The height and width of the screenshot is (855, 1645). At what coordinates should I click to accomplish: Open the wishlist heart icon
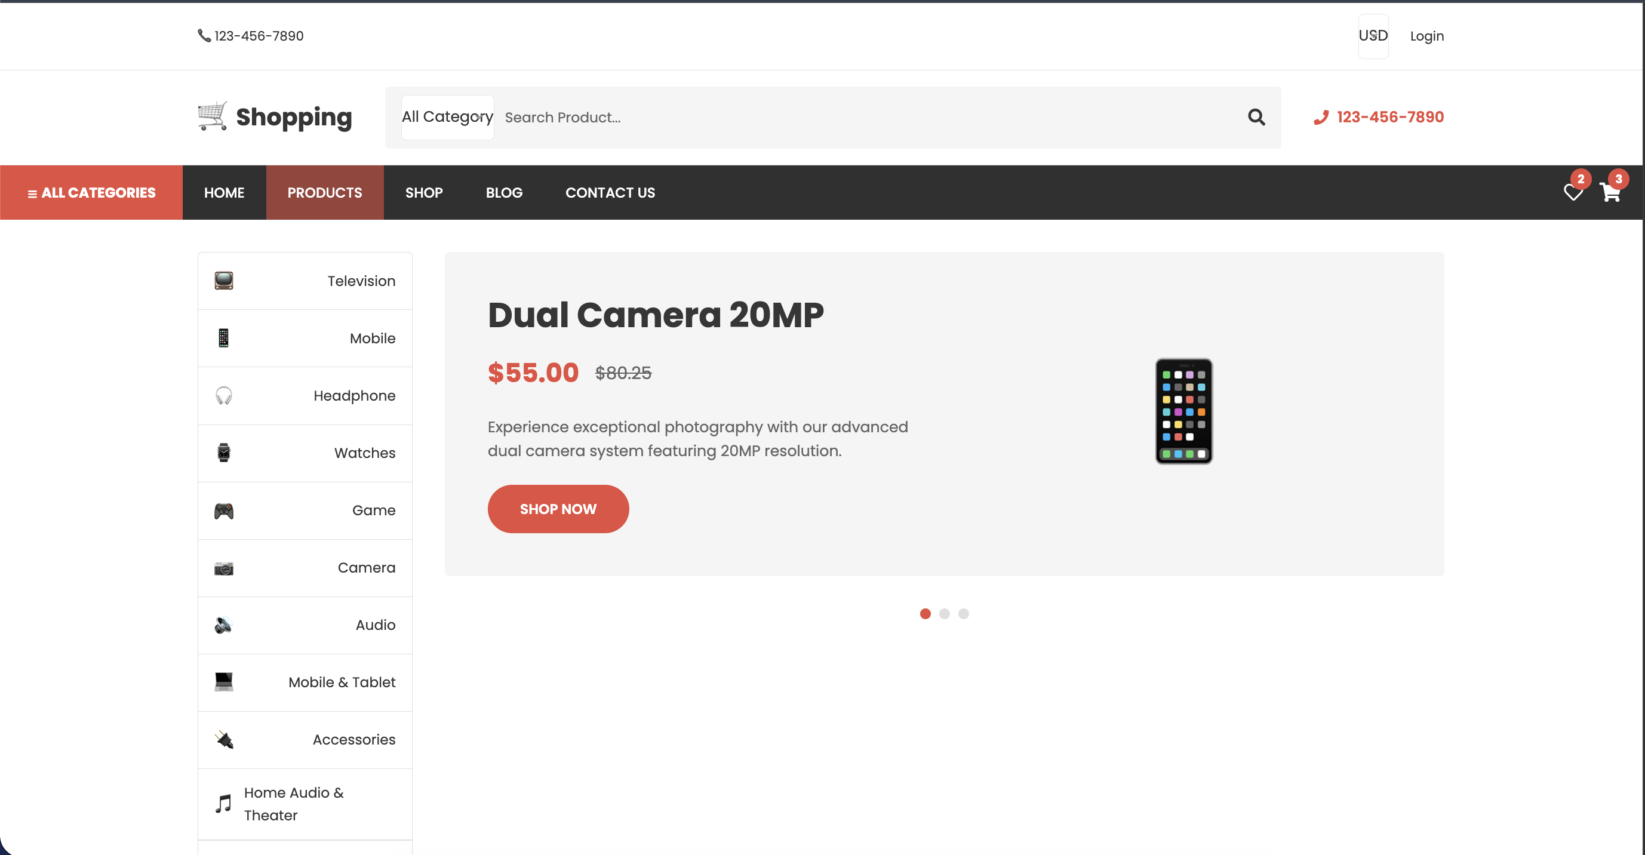(1573, 192)
